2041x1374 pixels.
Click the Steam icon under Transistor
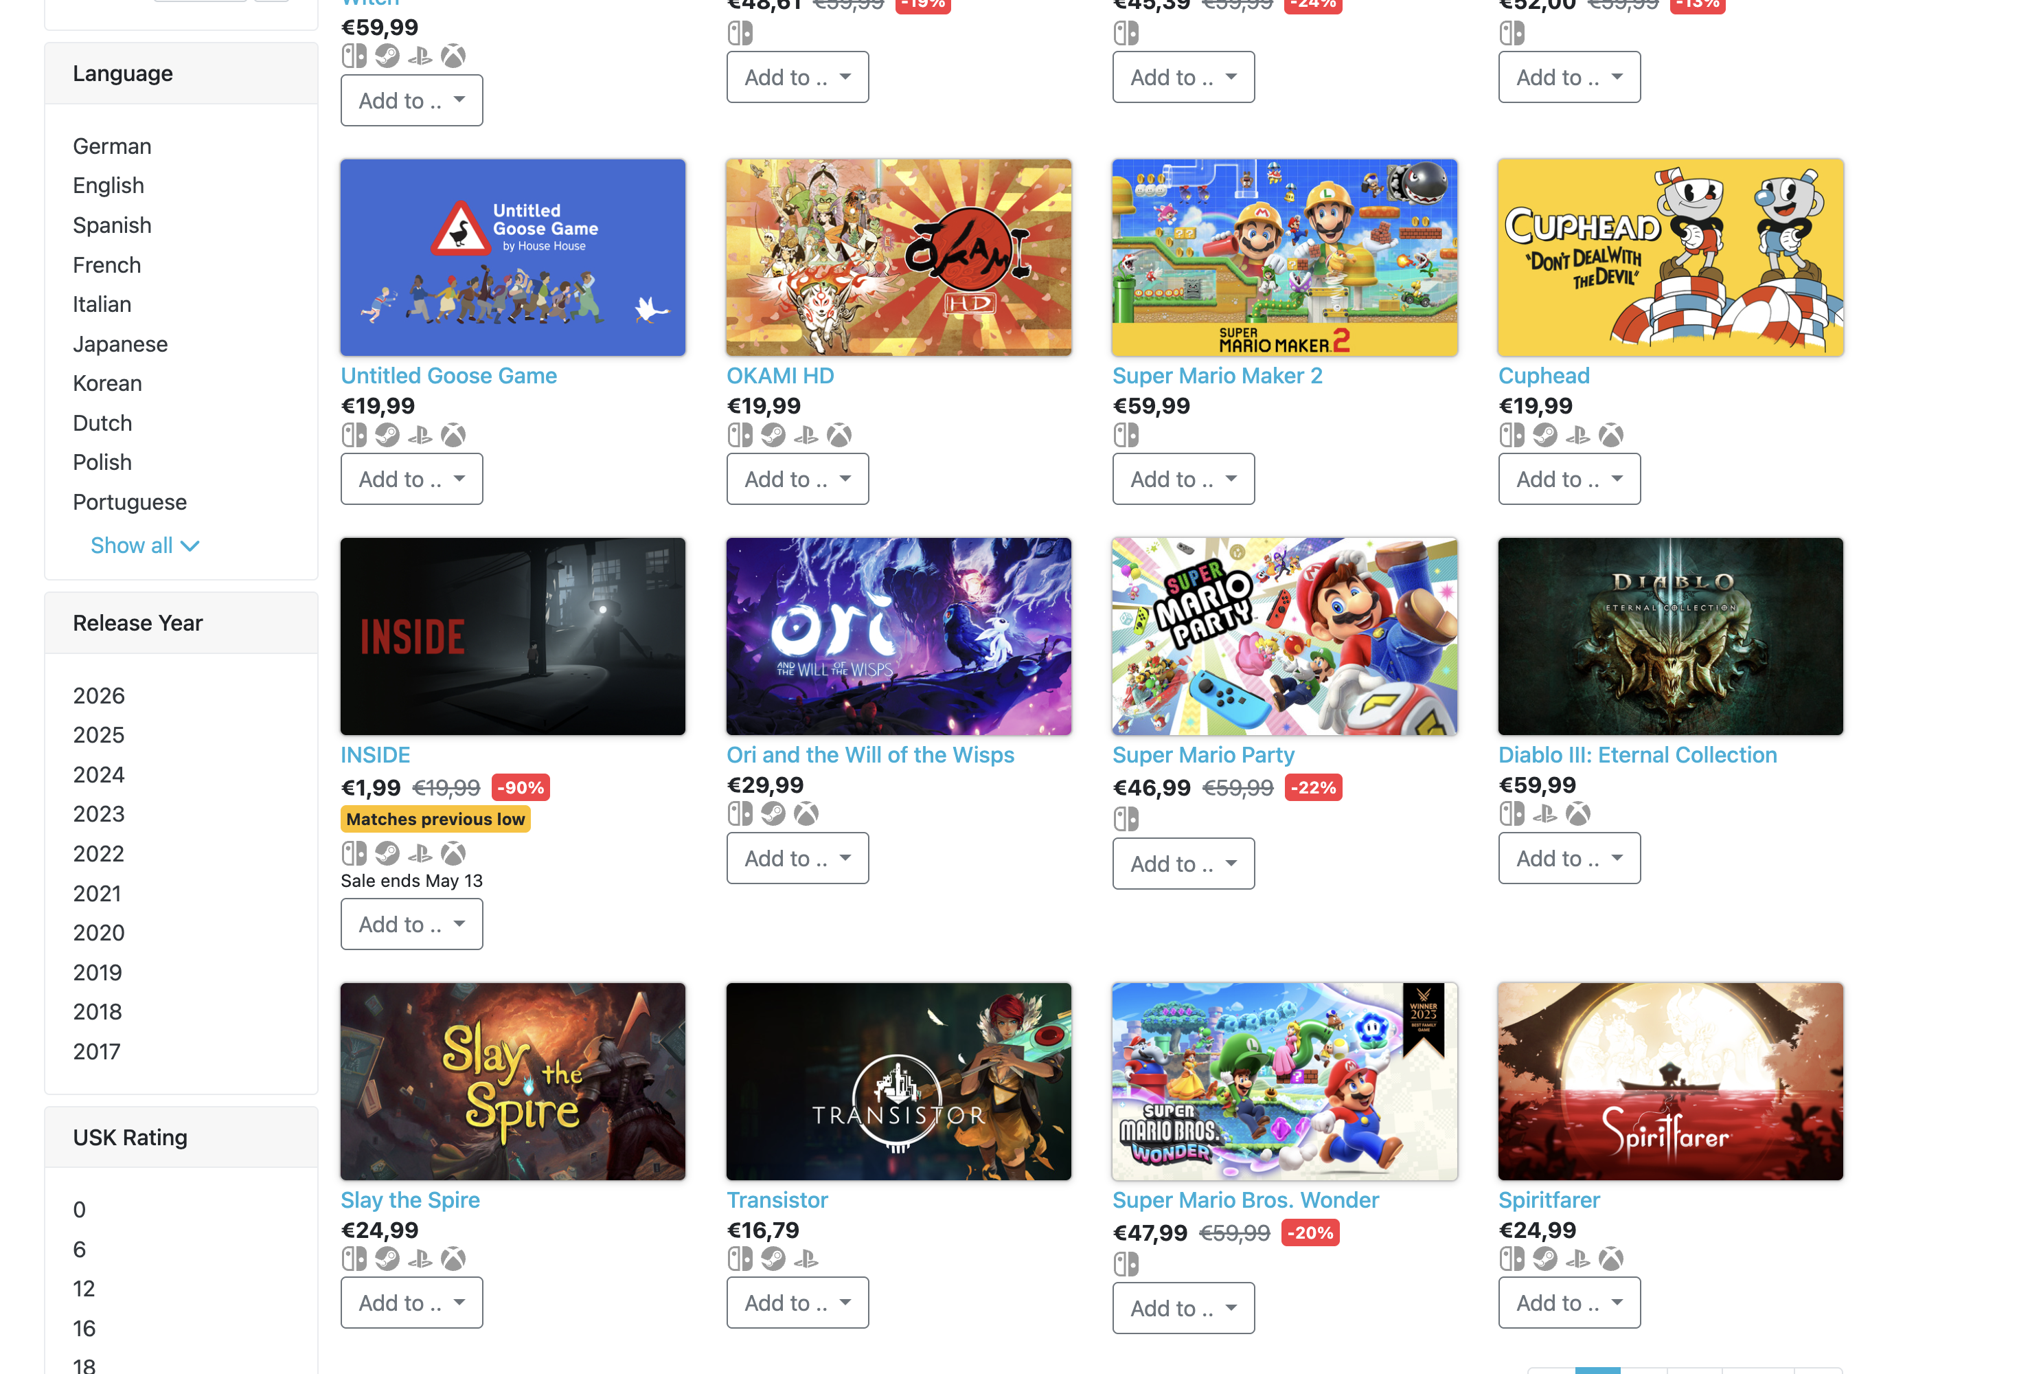[x=773, y=1259]
